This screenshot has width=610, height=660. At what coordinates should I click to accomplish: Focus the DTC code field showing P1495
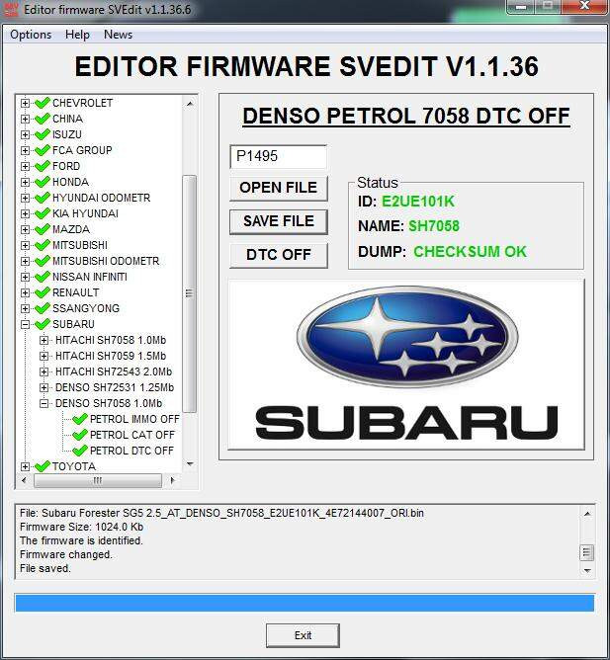click(278, 156)
